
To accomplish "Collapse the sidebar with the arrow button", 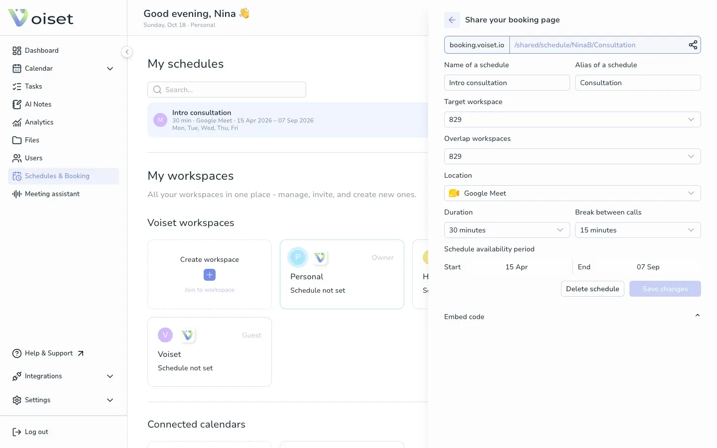I will 127,52.
